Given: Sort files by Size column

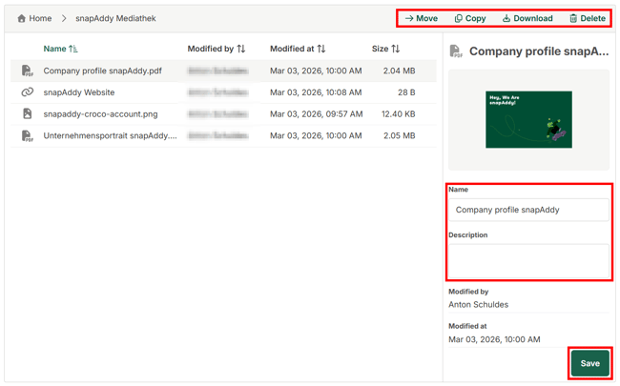Looking at the screenshot, I should point(395,49).
